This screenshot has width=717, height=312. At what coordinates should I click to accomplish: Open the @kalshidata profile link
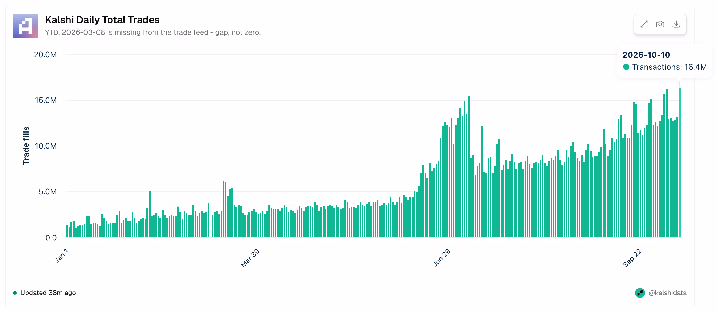click(668, 293)
